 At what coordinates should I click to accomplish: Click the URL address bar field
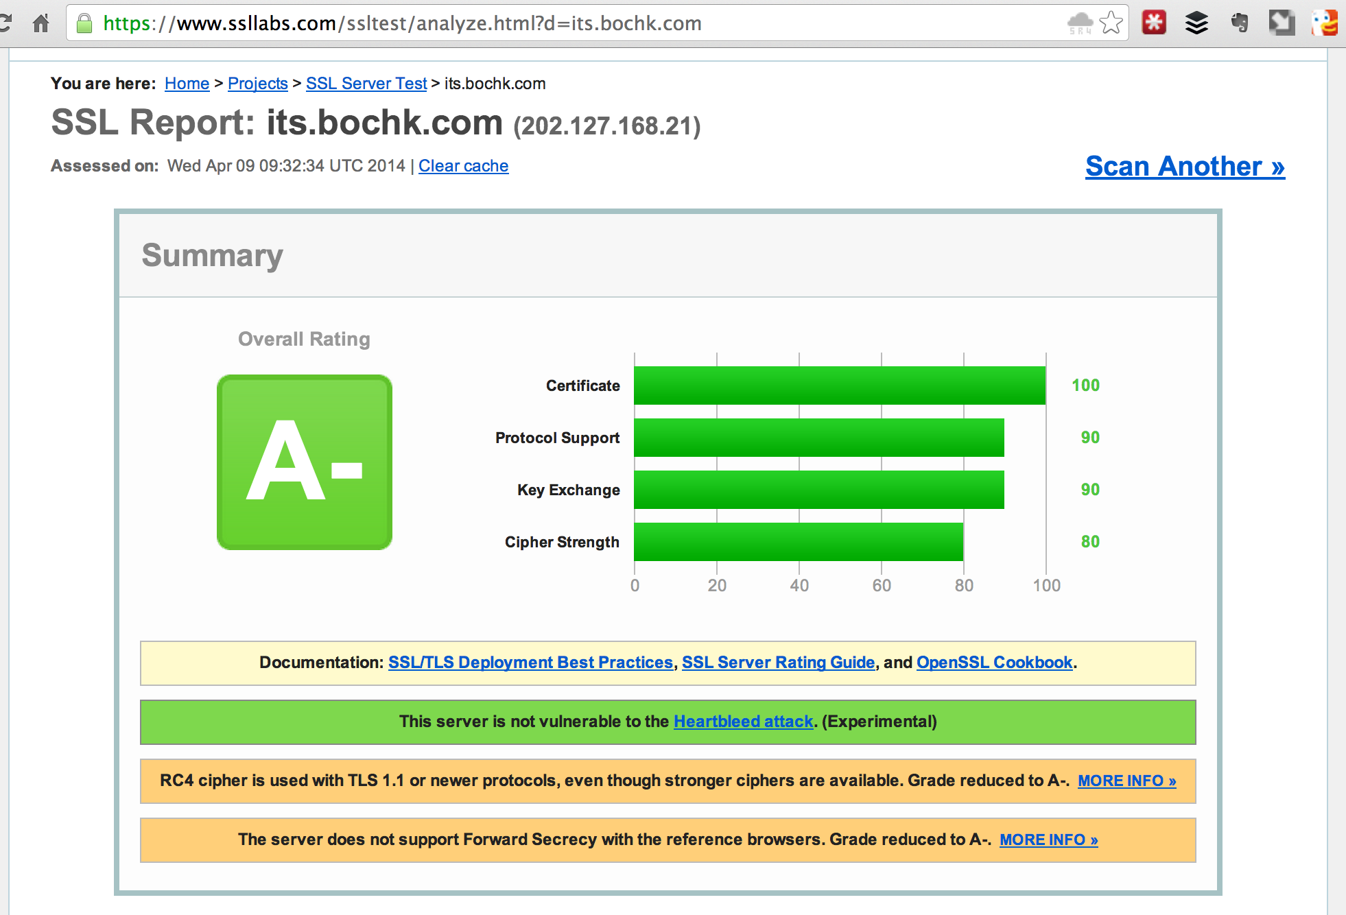[549, 23]
